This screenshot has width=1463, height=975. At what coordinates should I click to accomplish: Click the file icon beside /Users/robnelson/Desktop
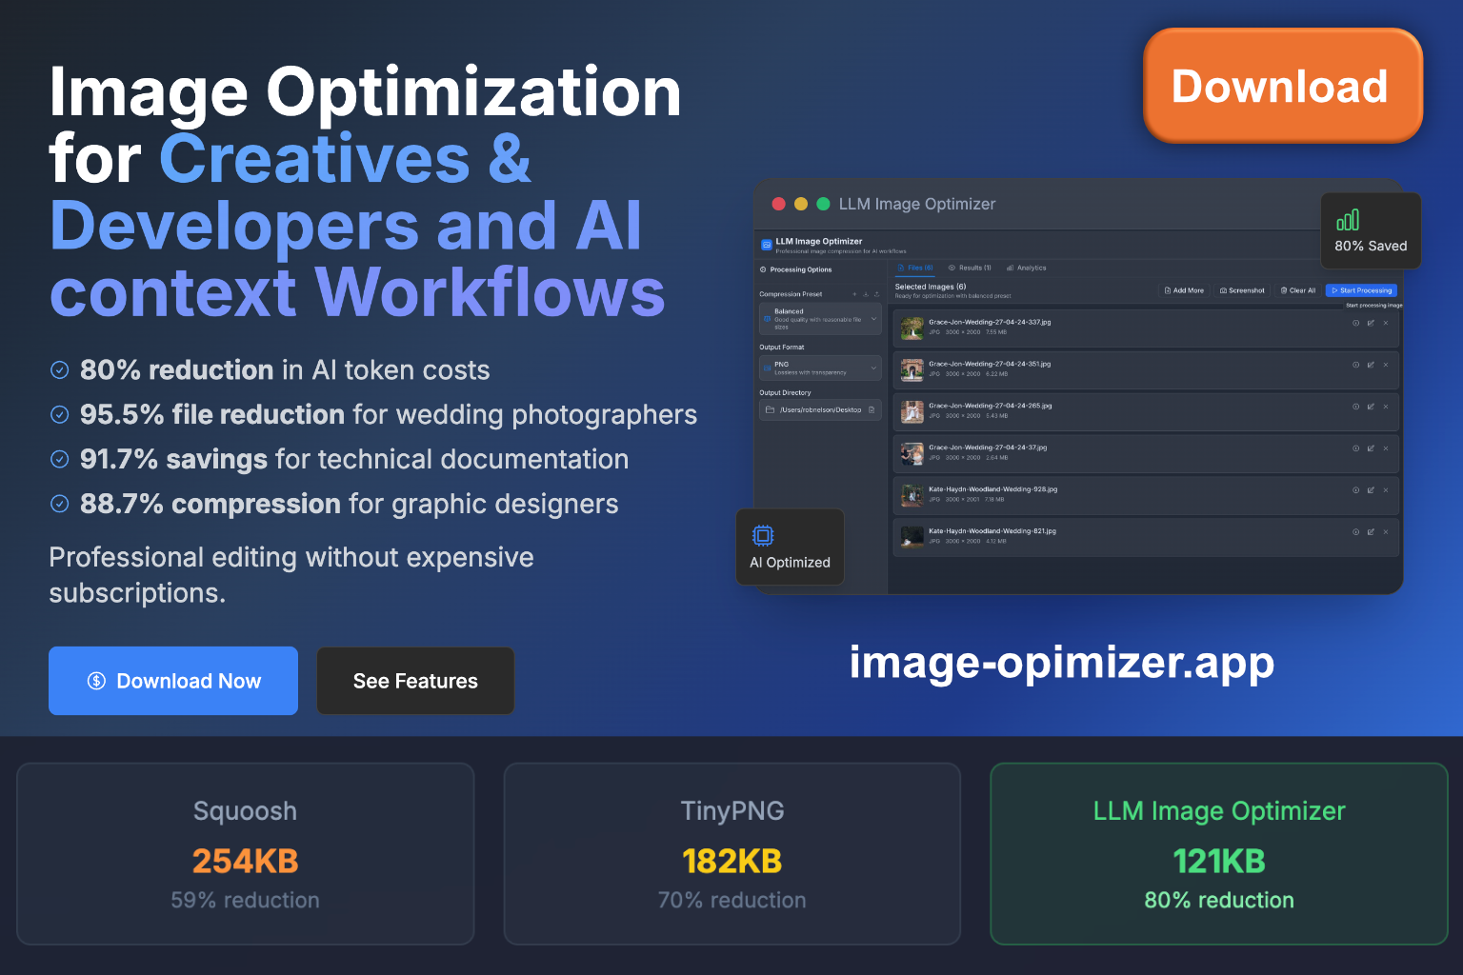point(872,410)
